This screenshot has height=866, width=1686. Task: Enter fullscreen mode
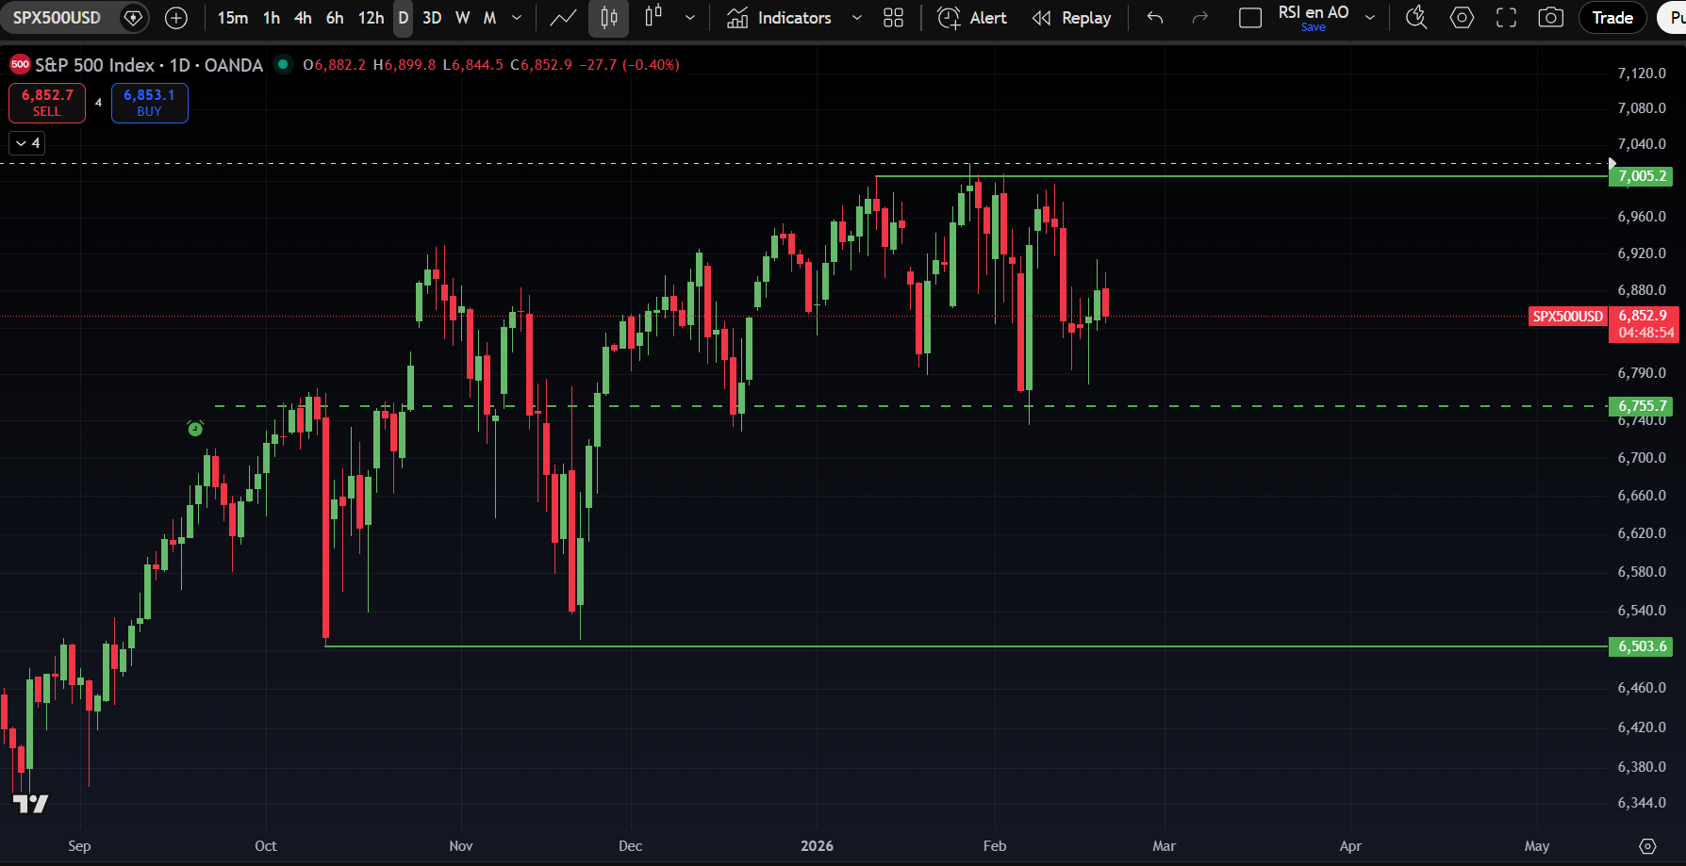click(x=1506, y=18)
